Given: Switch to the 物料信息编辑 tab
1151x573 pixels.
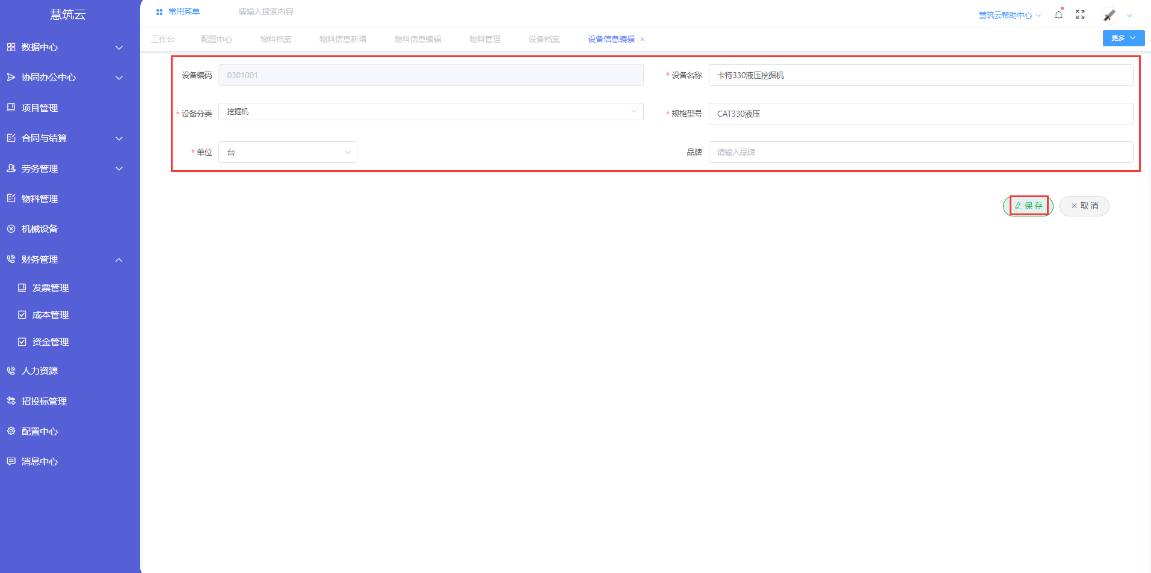Looking at the screenshot, I should [x=418, y=39].
